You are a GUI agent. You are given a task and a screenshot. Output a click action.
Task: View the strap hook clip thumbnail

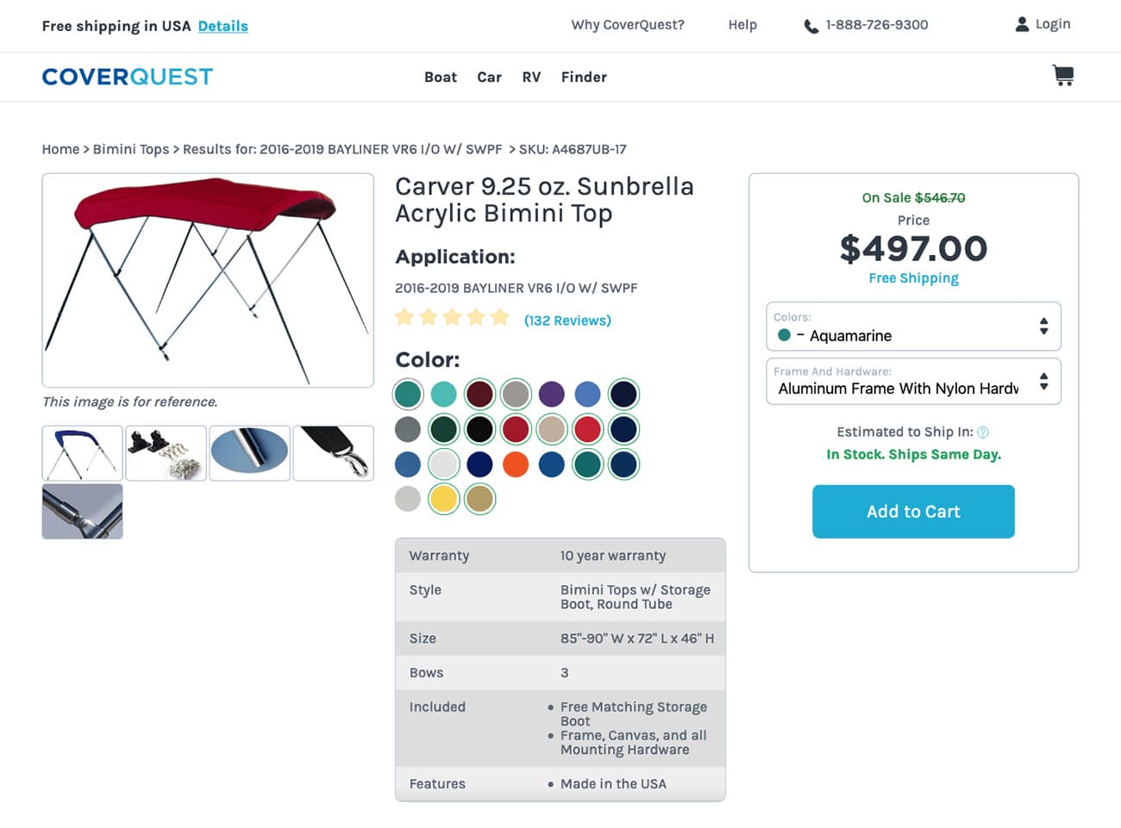pos(333,453)
